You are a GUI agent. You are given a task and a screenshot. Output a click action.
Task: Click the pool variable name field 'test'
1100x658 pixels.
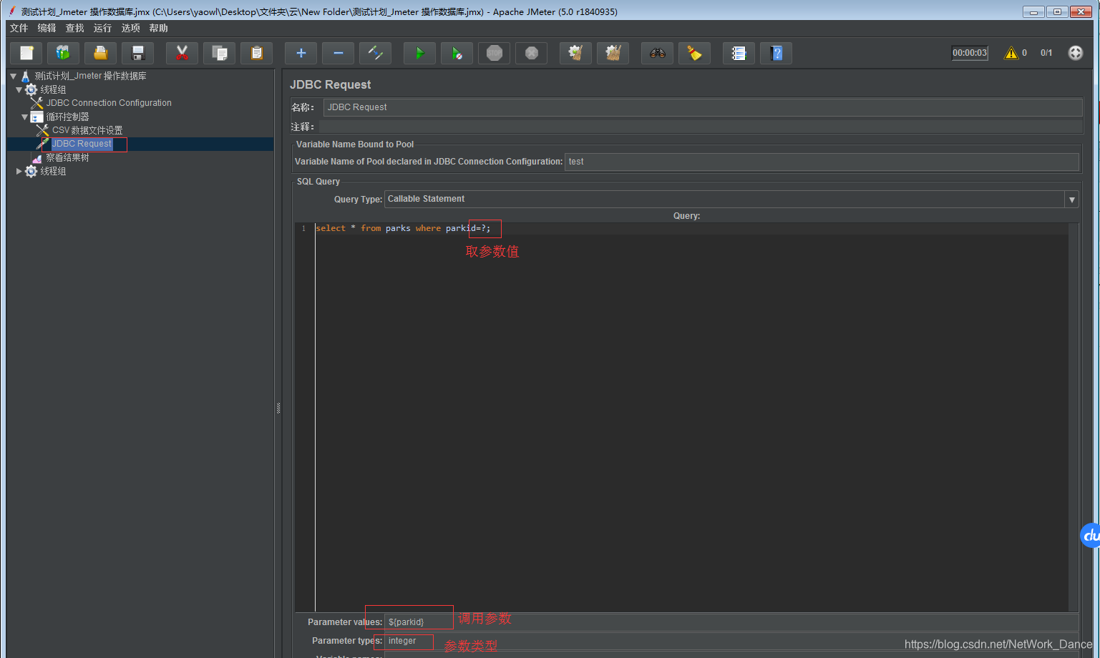(822, 162)
